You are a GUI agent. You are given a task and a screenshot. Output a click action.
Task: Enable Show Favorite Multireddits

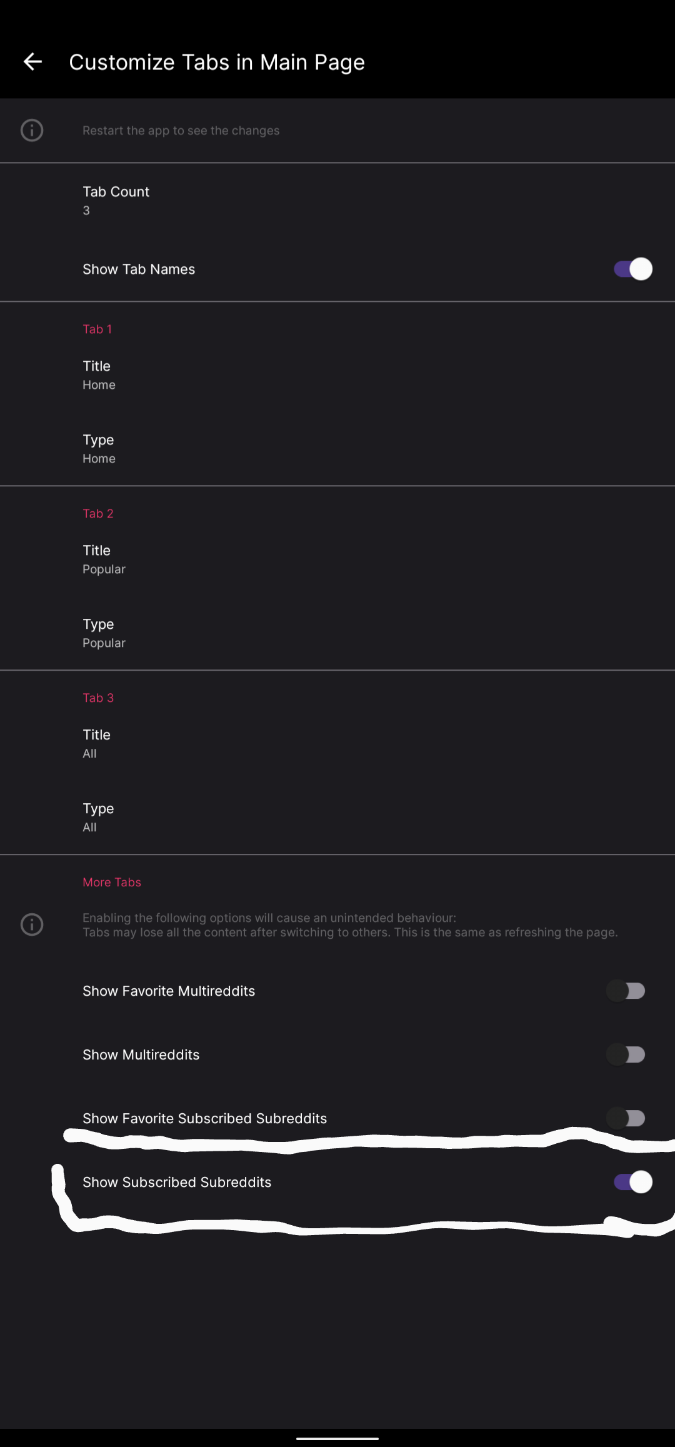(626, 990)
